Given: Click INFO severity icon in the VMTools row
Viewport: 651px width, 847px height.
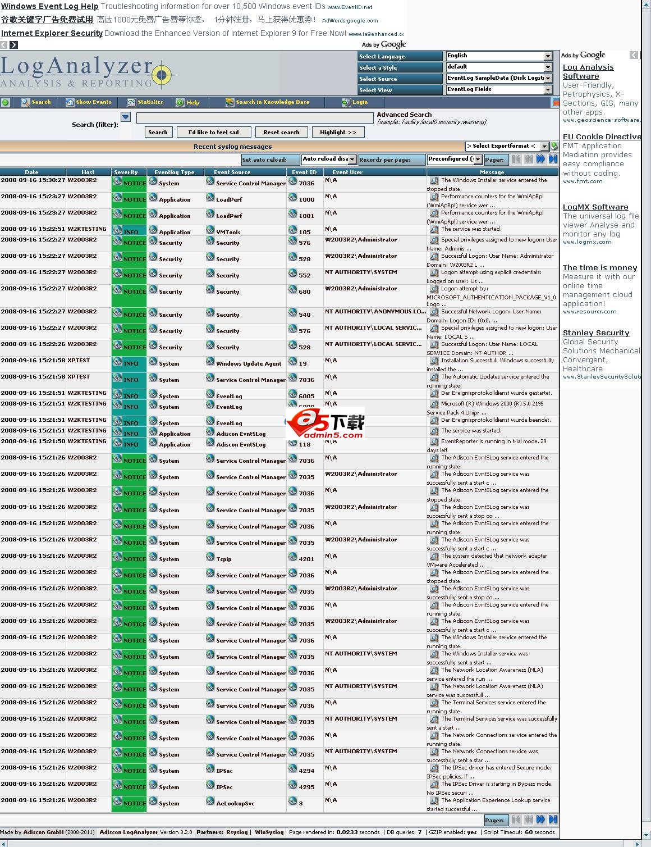Looking at the screenshot, I should point(117,230).
